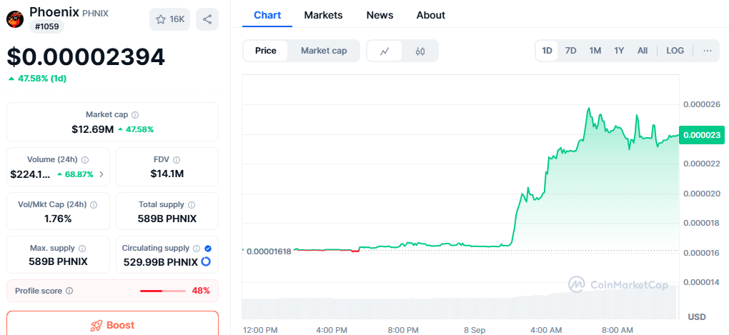Open the About tab

pyautogui.click(x=430, y=15)
